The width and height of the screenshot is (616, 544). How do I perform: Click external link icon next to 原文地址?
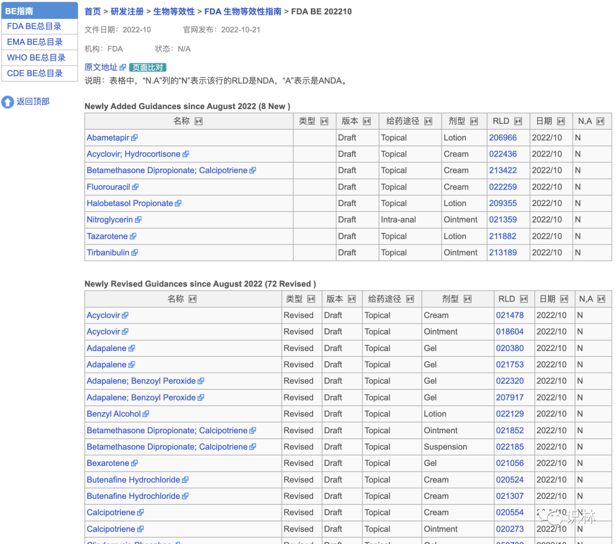click(123, 68)
